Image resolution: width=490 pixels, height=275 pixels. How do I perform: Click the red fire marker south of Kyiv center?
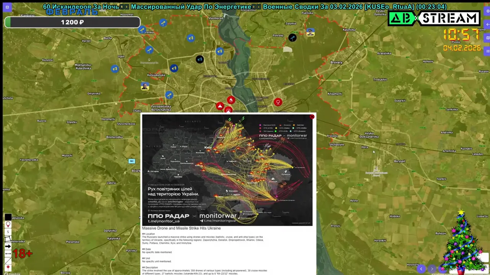tap(231, 100)
